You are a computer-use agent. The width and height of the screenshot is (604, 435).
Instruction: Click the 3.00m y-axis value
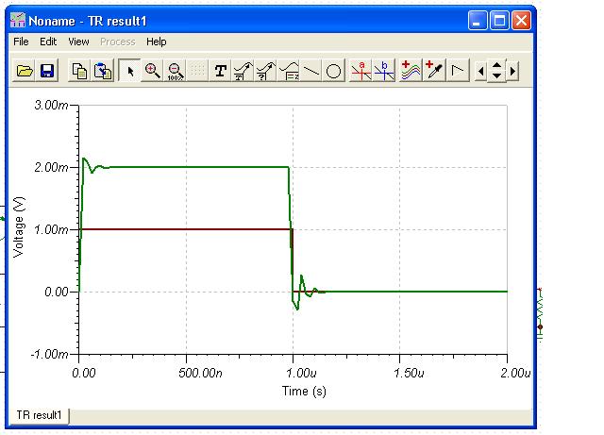pyautogui.click(x=51, y=105)
